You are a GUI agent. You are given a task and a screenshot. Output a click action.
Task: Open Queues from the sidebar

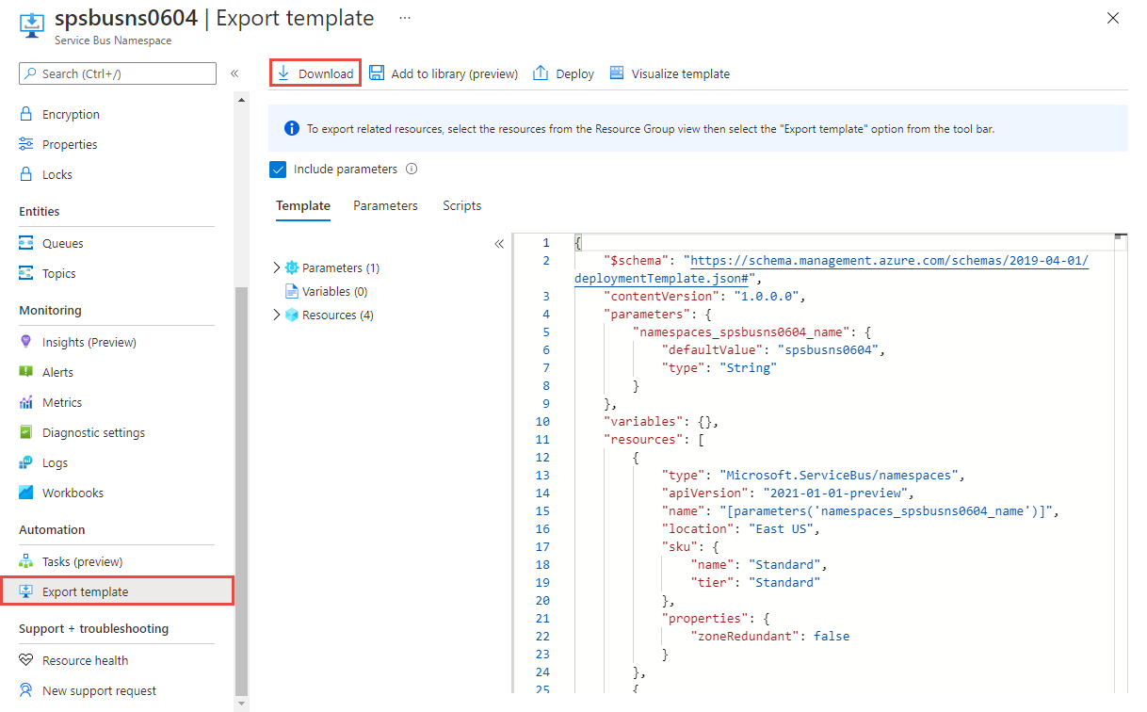62,243
